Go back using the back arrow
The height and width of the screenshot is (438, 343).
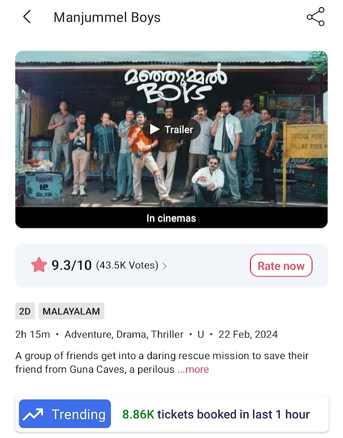(27, 17)
